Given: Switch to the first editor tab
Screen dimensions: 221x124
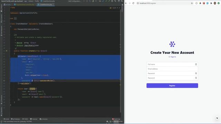Looking at the screenshot, I should [8, 4].
